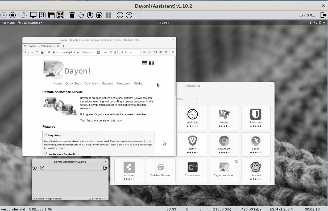Viewport: 328px width, 211px height.
Task: Toggle Firefox reader view icon
Action: coord(98,52)
